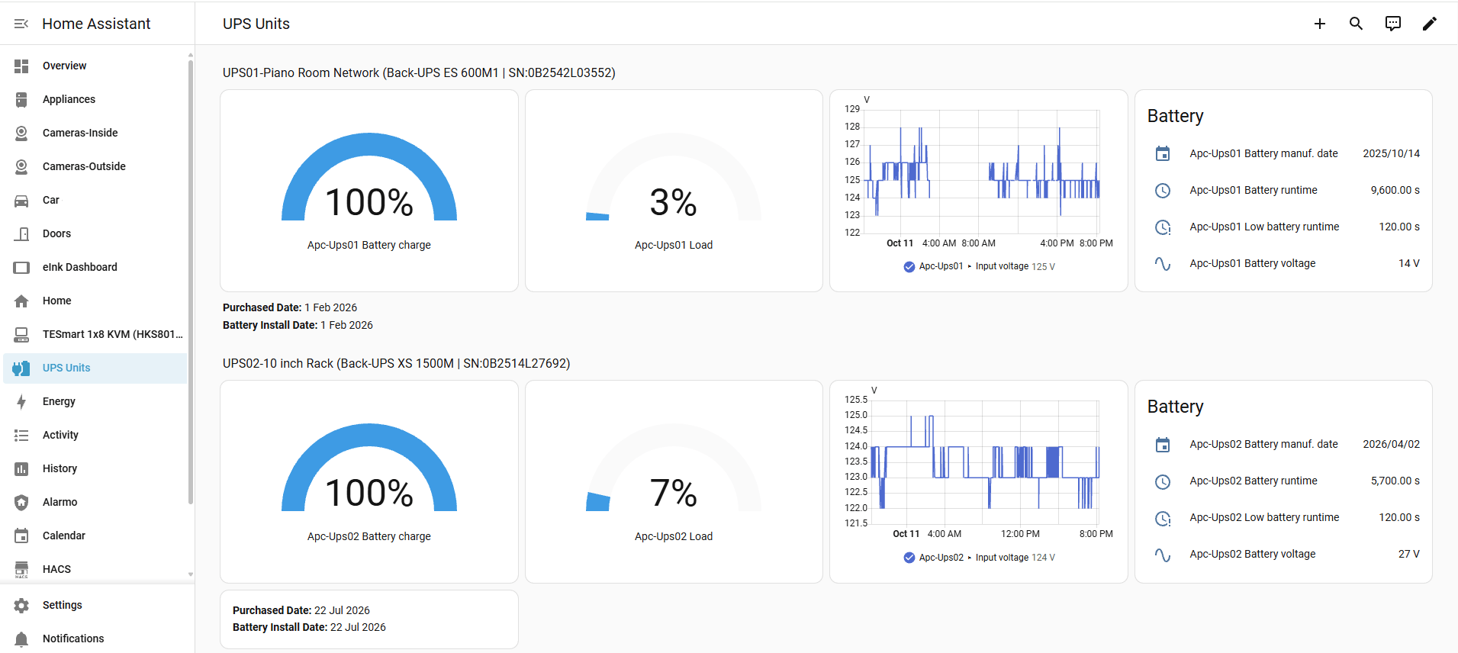Click Apc-Ups01 Low battery runtime row

coord(1283,227)
